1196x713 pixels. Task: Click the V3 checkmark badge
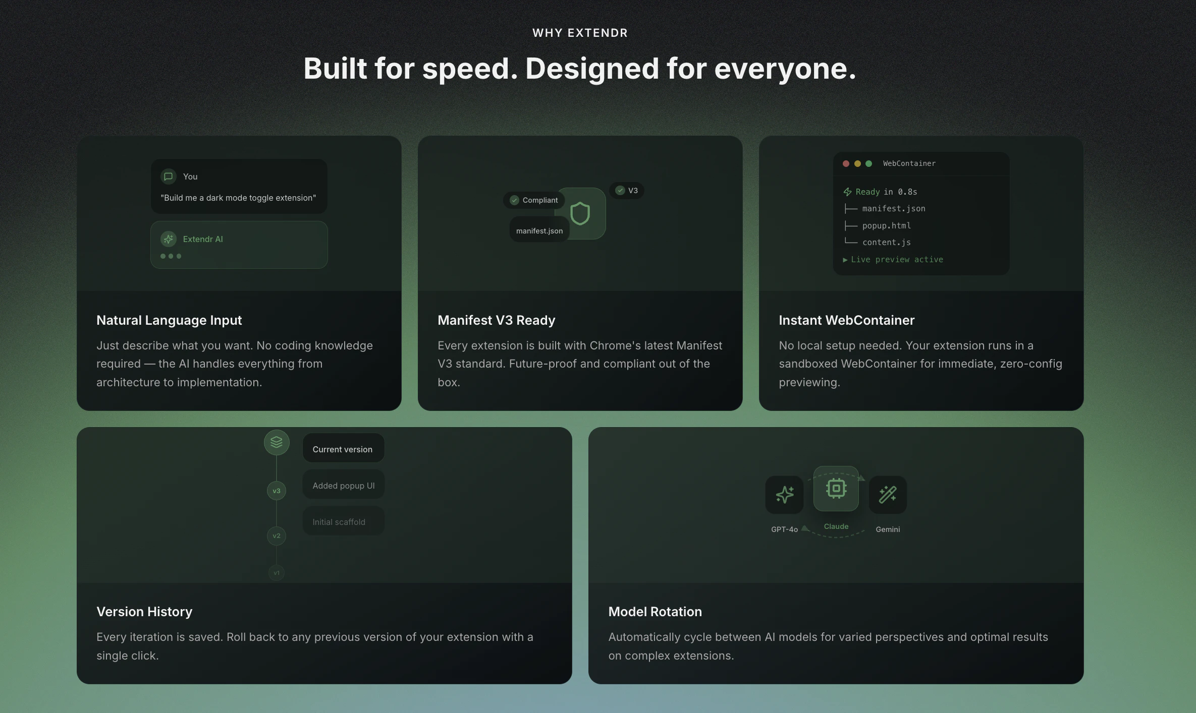click(627, 191)
